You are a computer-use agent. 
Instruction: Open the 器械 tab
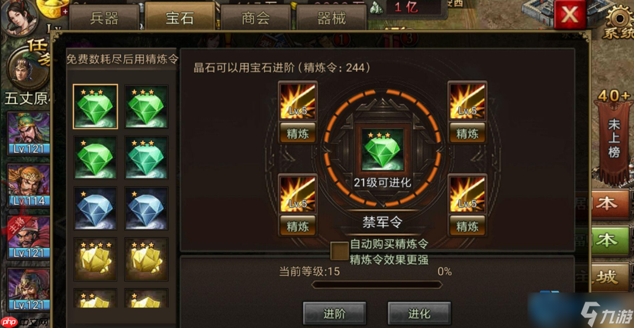[x=332, y=18]
